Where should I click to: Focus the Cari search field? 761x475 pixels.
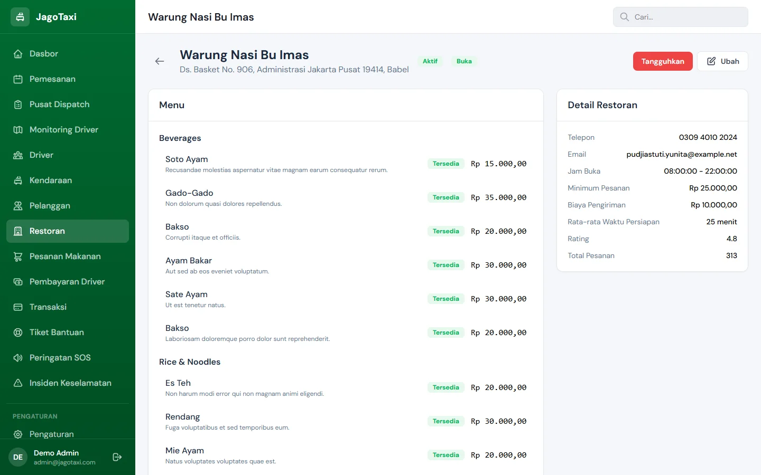[681, 17]
